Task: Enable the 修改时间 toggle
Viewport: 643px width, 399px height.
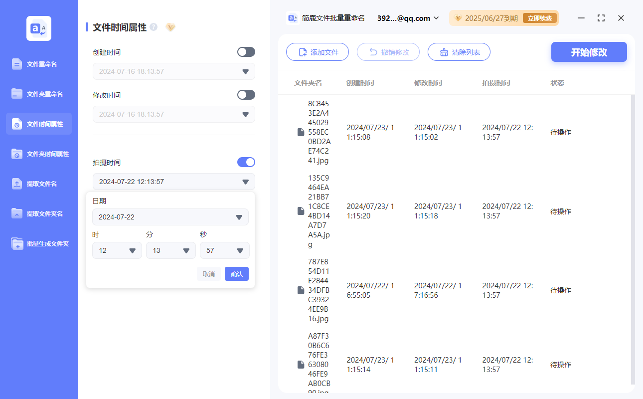Action: [x=246, y=95]
